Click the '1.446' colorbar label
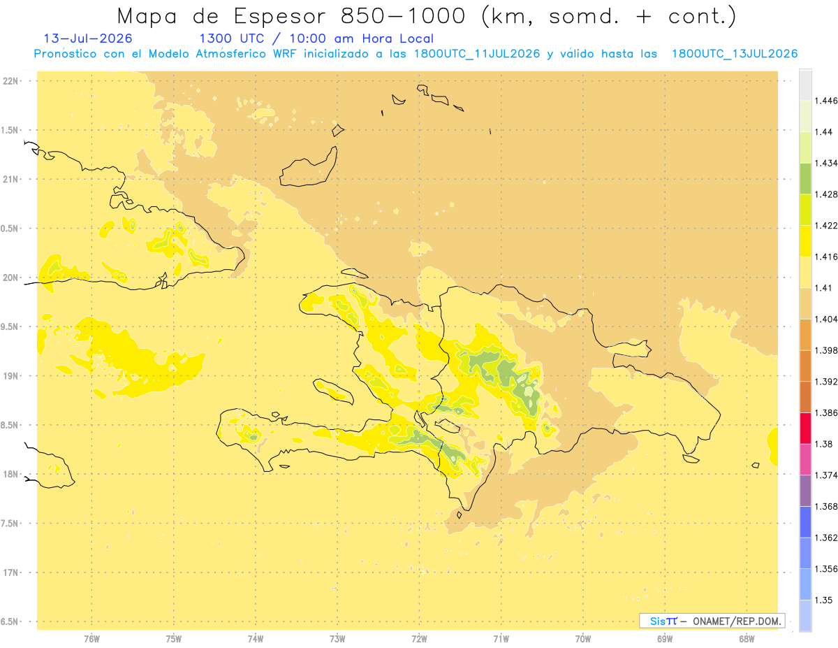Image resolution: width=838 pixels, height=648 pixels. coord(825,101)
